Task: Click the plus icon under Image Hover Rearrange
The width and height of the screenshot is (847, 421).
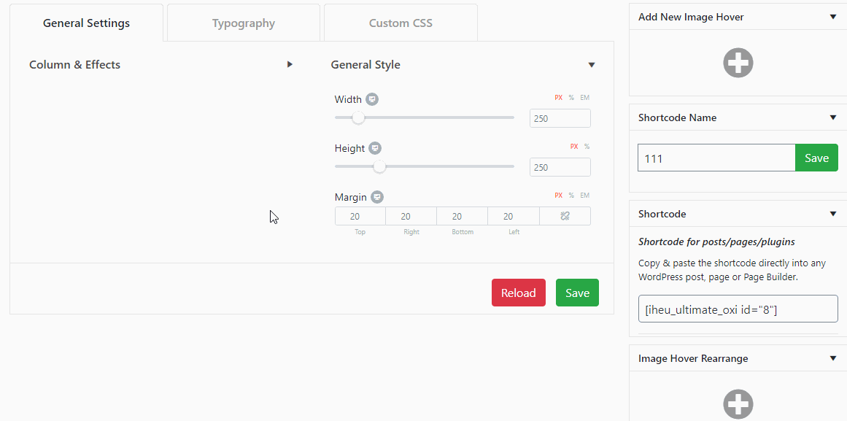Action: pyautogui.click(x=738, y=403)
